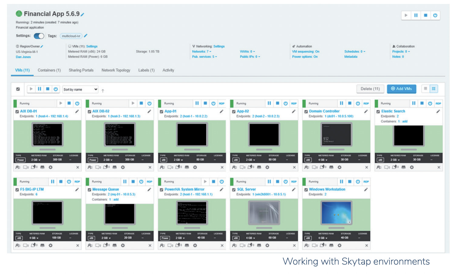This screenshot has width=453, height=274.
Task: Edit the Region/Owner with its pencil icon
Action: tap(42, 46)
